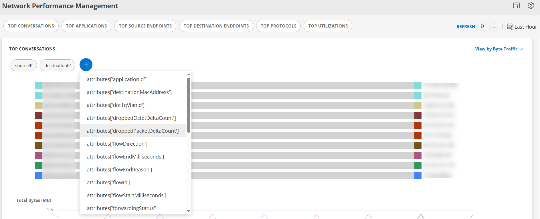Expand View by Byte Traffic dropdown
This screenshot has height=219, width=540.
(x=499, y=49)
